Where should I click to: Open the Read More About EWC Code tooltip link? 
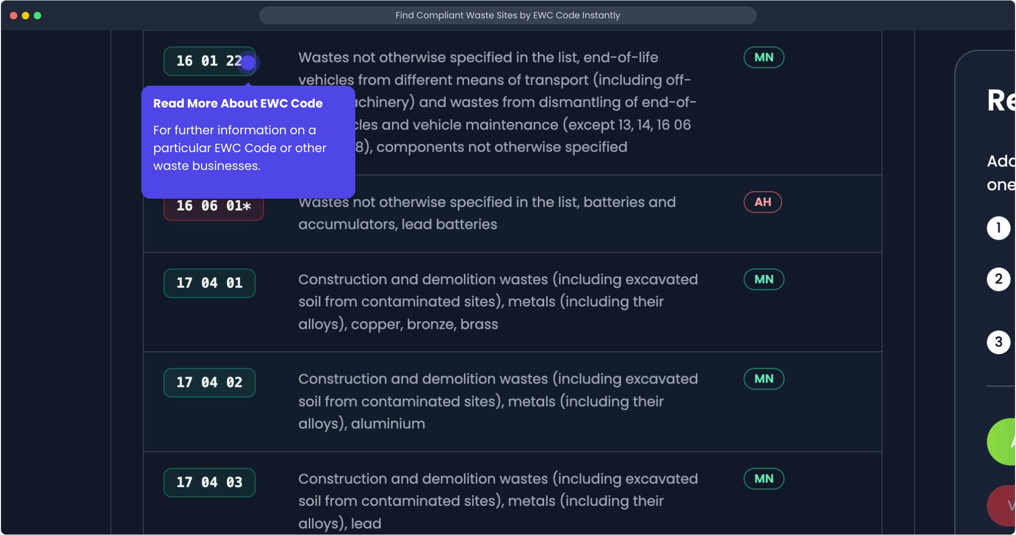click(x=237, y=103)
